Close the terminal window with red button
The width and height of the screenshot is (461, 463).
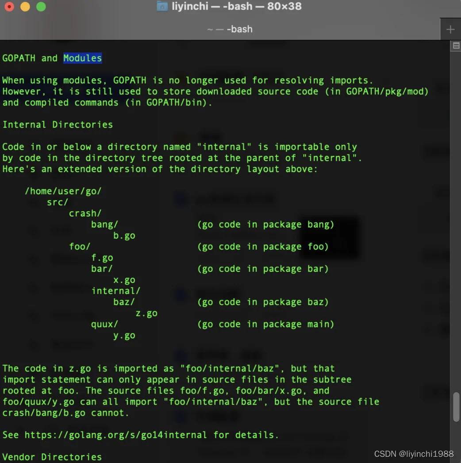[x=9, y=7]
